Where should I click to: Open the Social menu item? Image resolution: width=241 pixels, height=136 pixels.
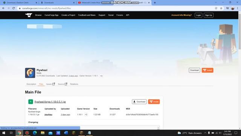coord(111,15)
